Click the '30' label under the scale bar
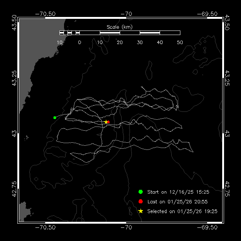This screenshot has width=241, height=241. click(140, 42)
